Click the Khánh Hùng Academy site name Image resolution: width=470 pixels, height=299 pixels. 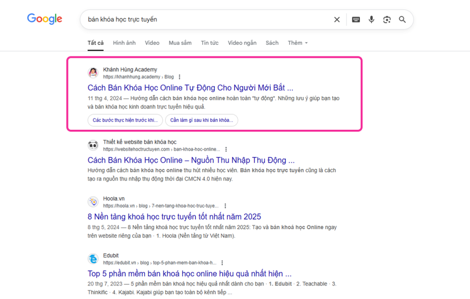click(130, 70)
